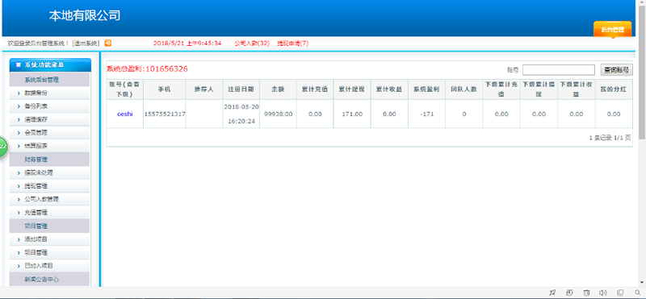This screenshot has height=299, width=646.
Task: Click the 系统总盈利:101656326 red text
Action: pyautogui.click(x=147, y=69)
